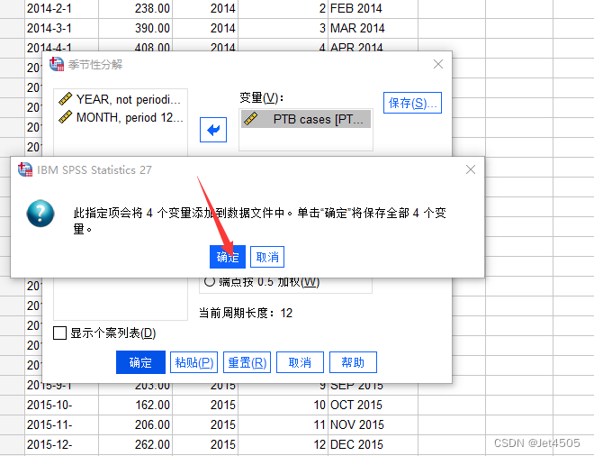This screenshot has width=594, height=456.
Task: Select data cell OCT 2015
Action: point(373,405)
